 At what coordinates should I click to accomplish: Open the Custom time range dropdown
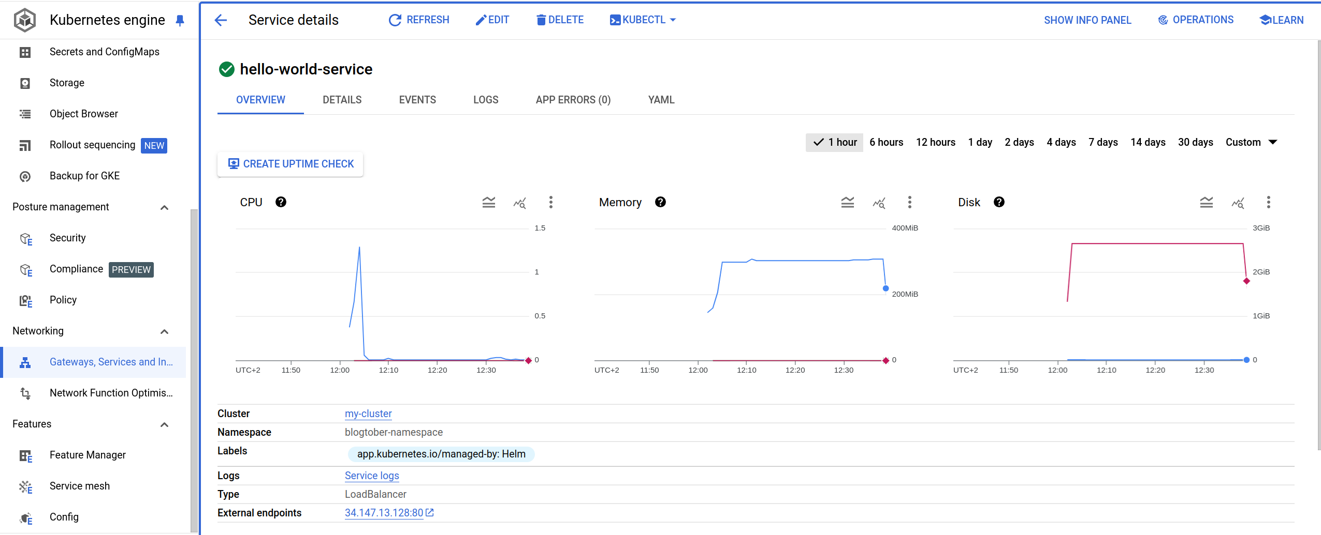(x=1251, y=142)
